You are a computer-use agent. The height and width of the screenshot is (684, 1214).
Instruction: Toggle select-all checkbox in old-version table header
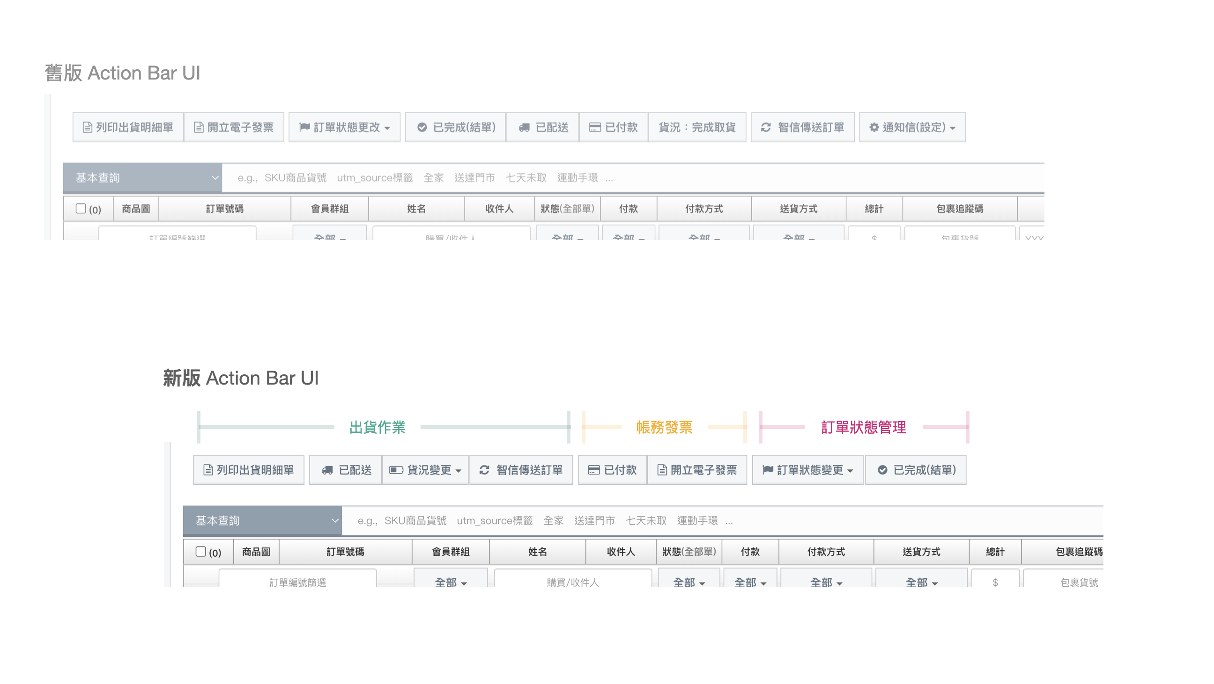81,209
